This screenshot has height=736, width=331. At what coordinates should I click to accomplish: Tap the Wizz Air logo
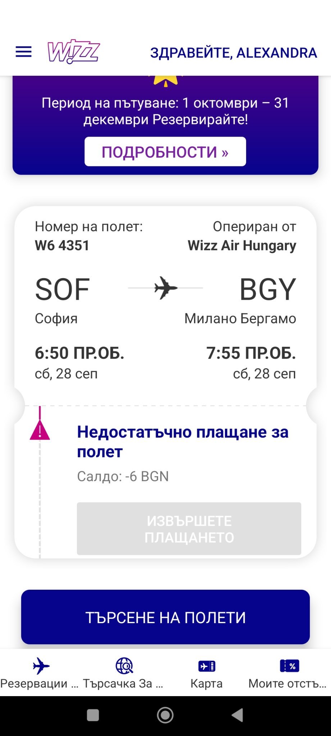point(74,52)
